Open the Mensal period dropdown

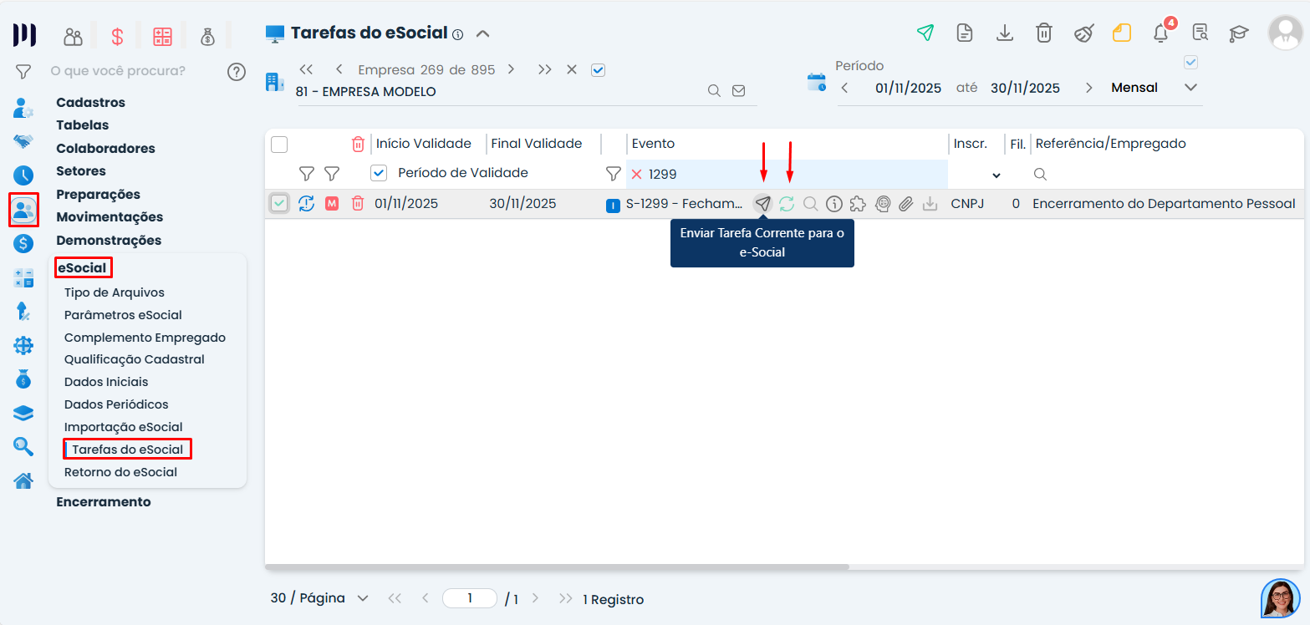(1190, 87)
